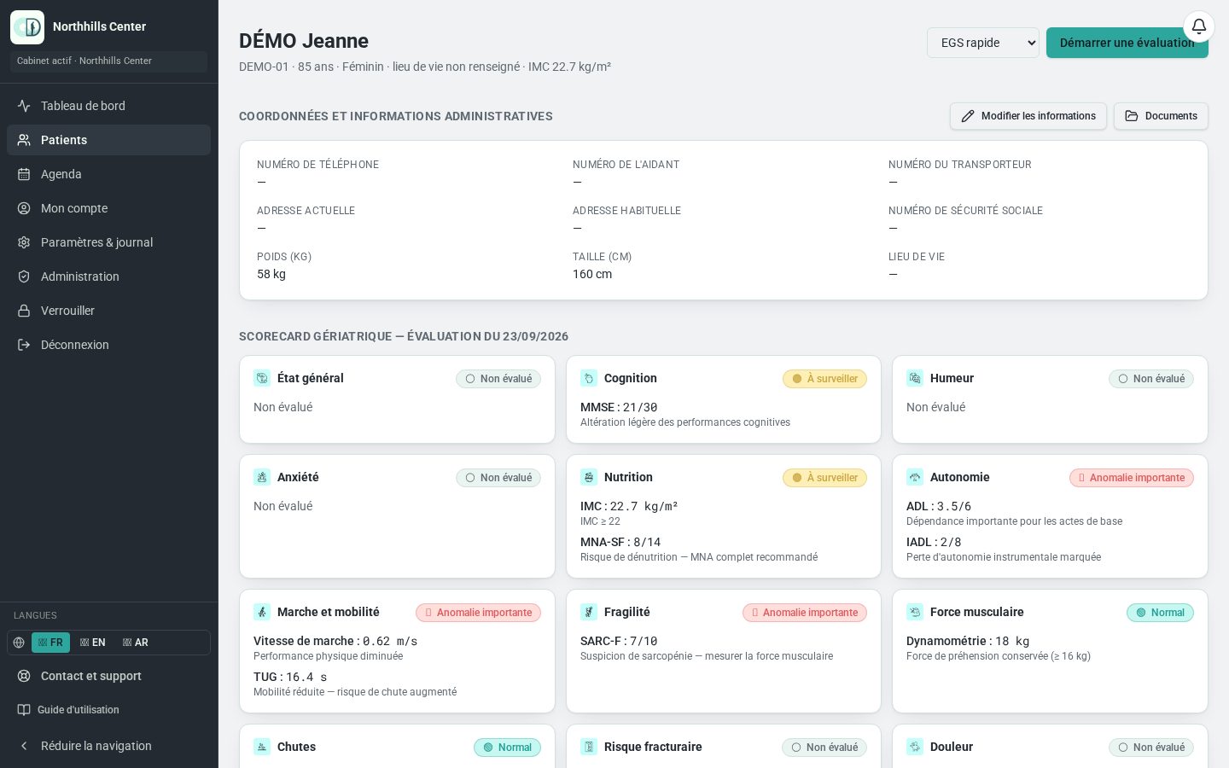The width and height of the screenshot is (1229, 768).
Task: Click the Douleur card icon
Action: point(915,747)
